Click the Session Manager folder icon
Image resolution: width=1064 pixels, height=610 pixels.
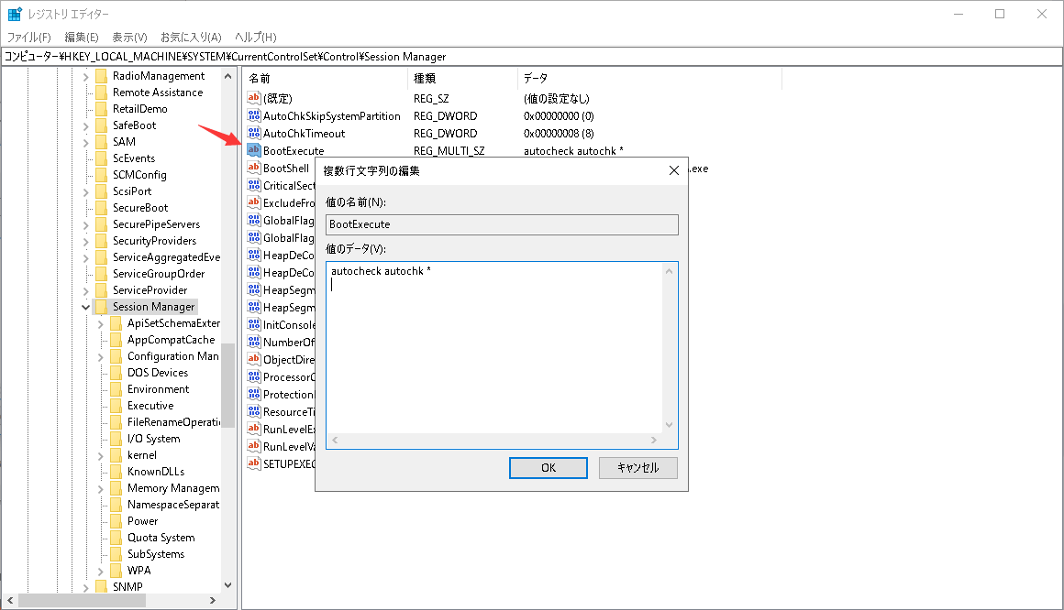102,307
